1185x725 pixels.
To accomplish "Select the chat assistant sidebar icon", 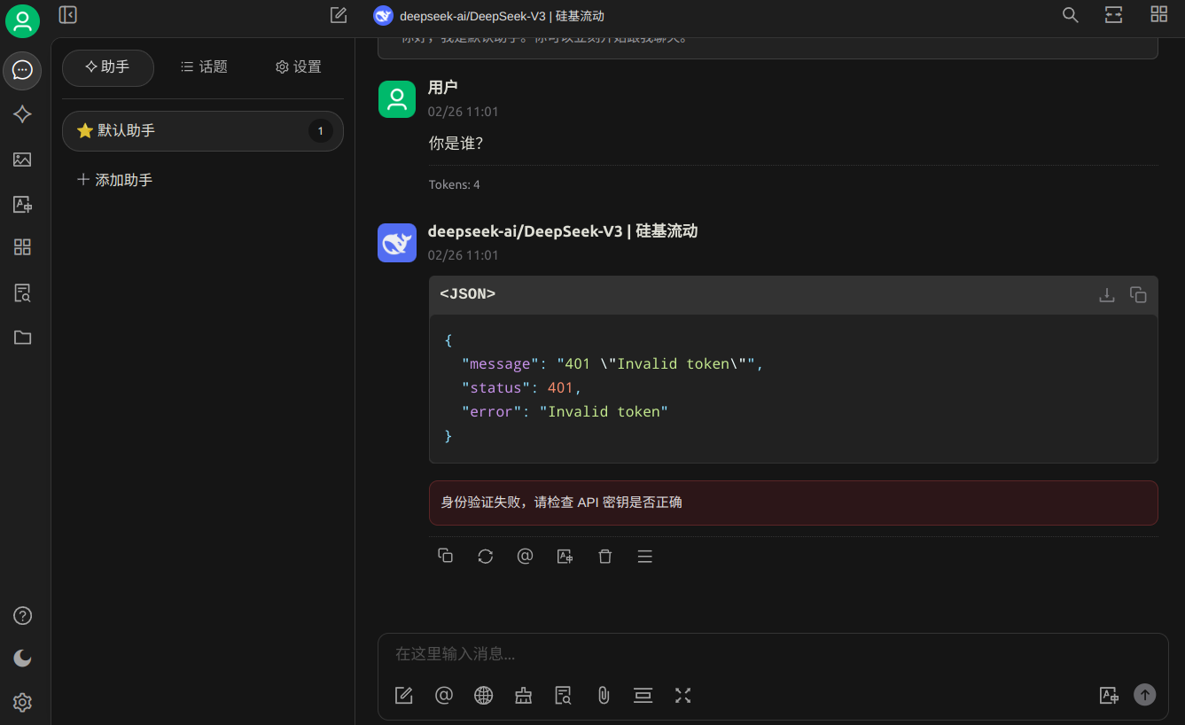I will (22, 70).
